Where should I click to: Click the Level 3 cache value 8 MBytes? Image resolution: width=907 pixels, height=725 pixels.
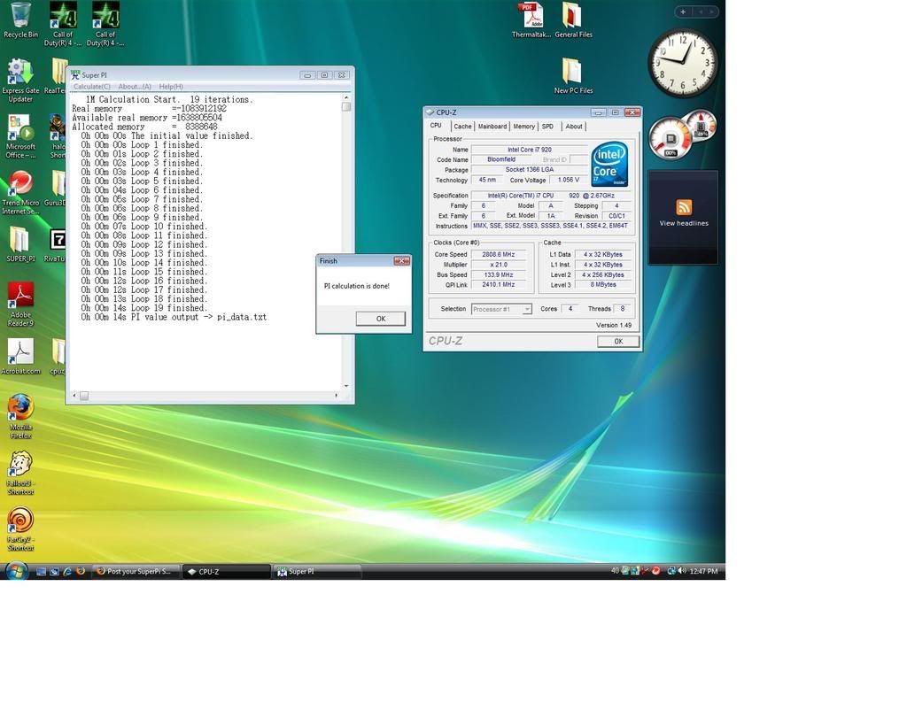click(602, 285)
